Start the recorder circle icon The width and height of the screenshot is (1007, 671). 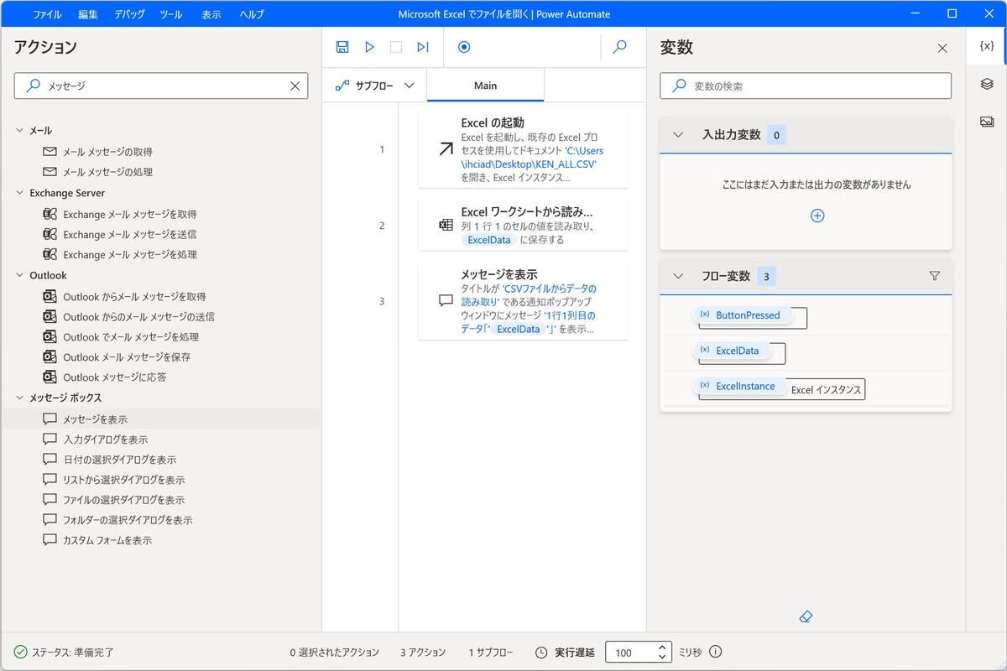[x=464, y=47]
